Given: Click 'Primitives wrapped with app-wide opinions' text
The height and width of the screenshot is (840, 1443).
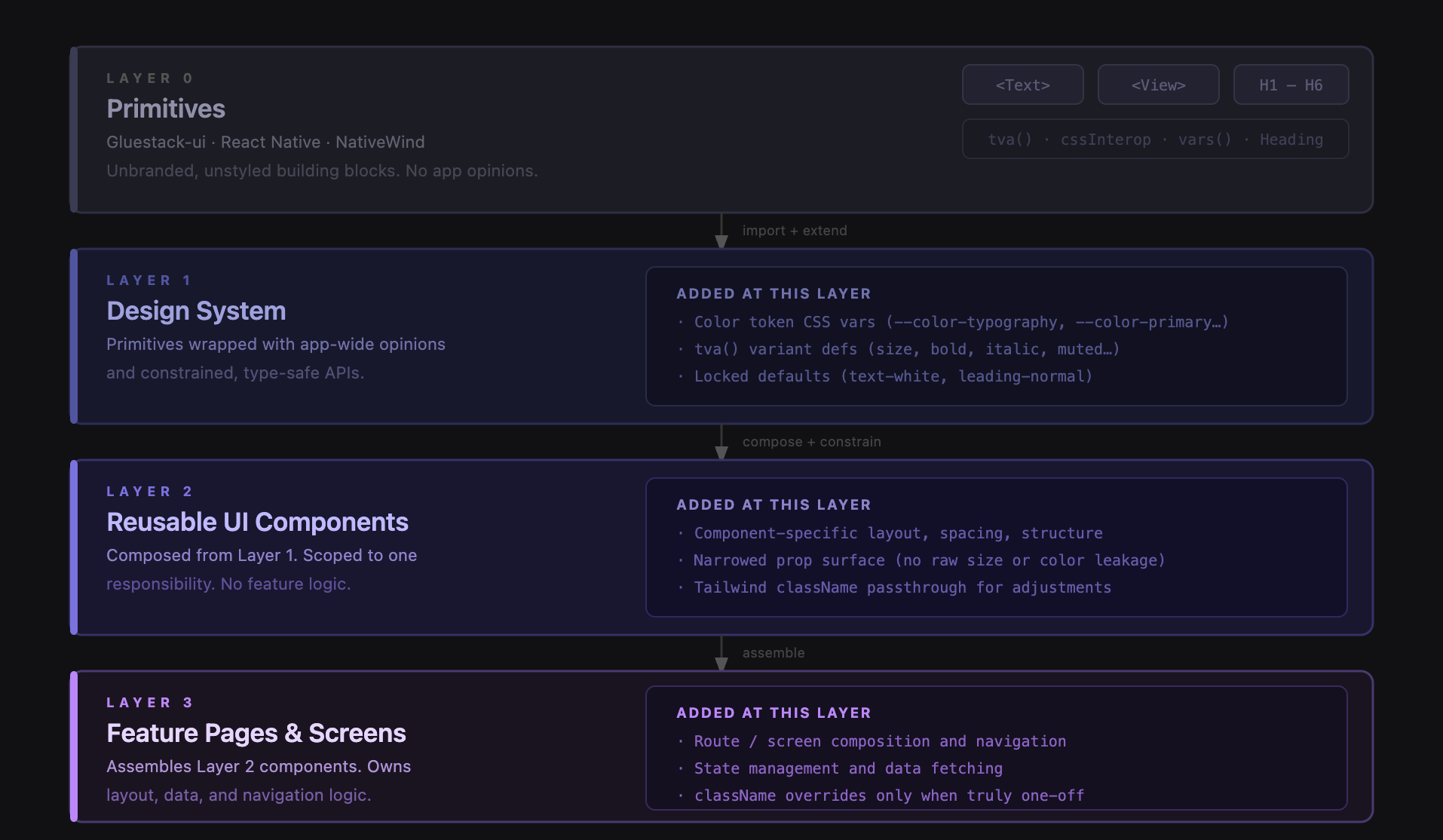Looking at the screenshot, I should point(276,344).
